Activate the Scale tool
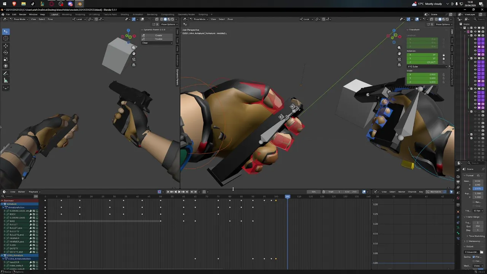Image resolution: width=487 pixels, height=274 pixels. pyautogui.click(x=6, y=59)
